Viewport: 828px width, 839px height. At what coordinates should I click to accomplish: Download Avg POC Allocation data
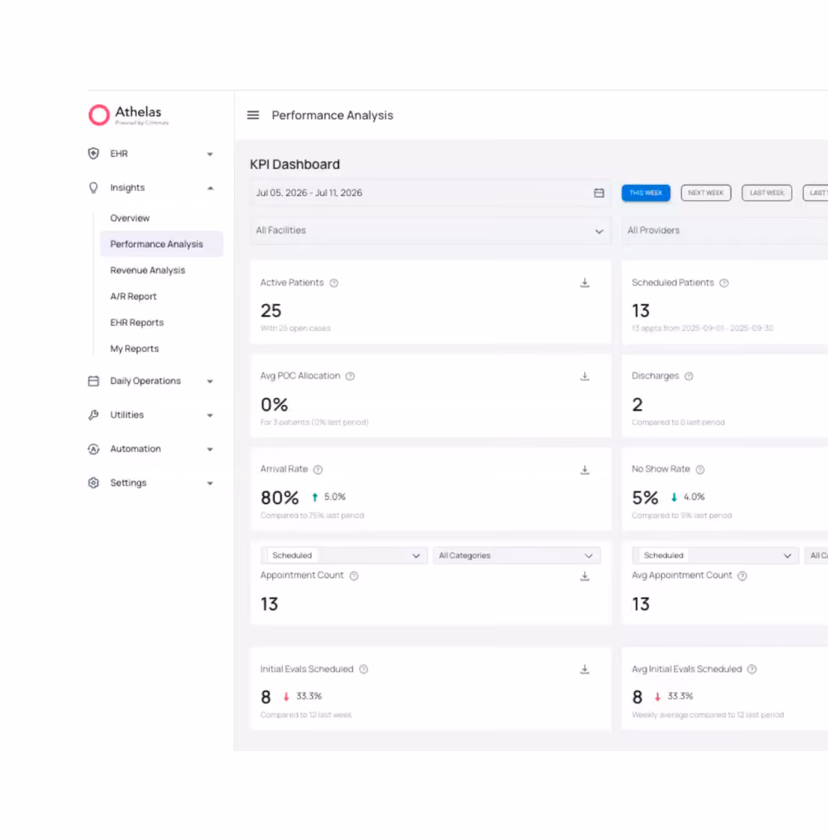coord(585,376)
